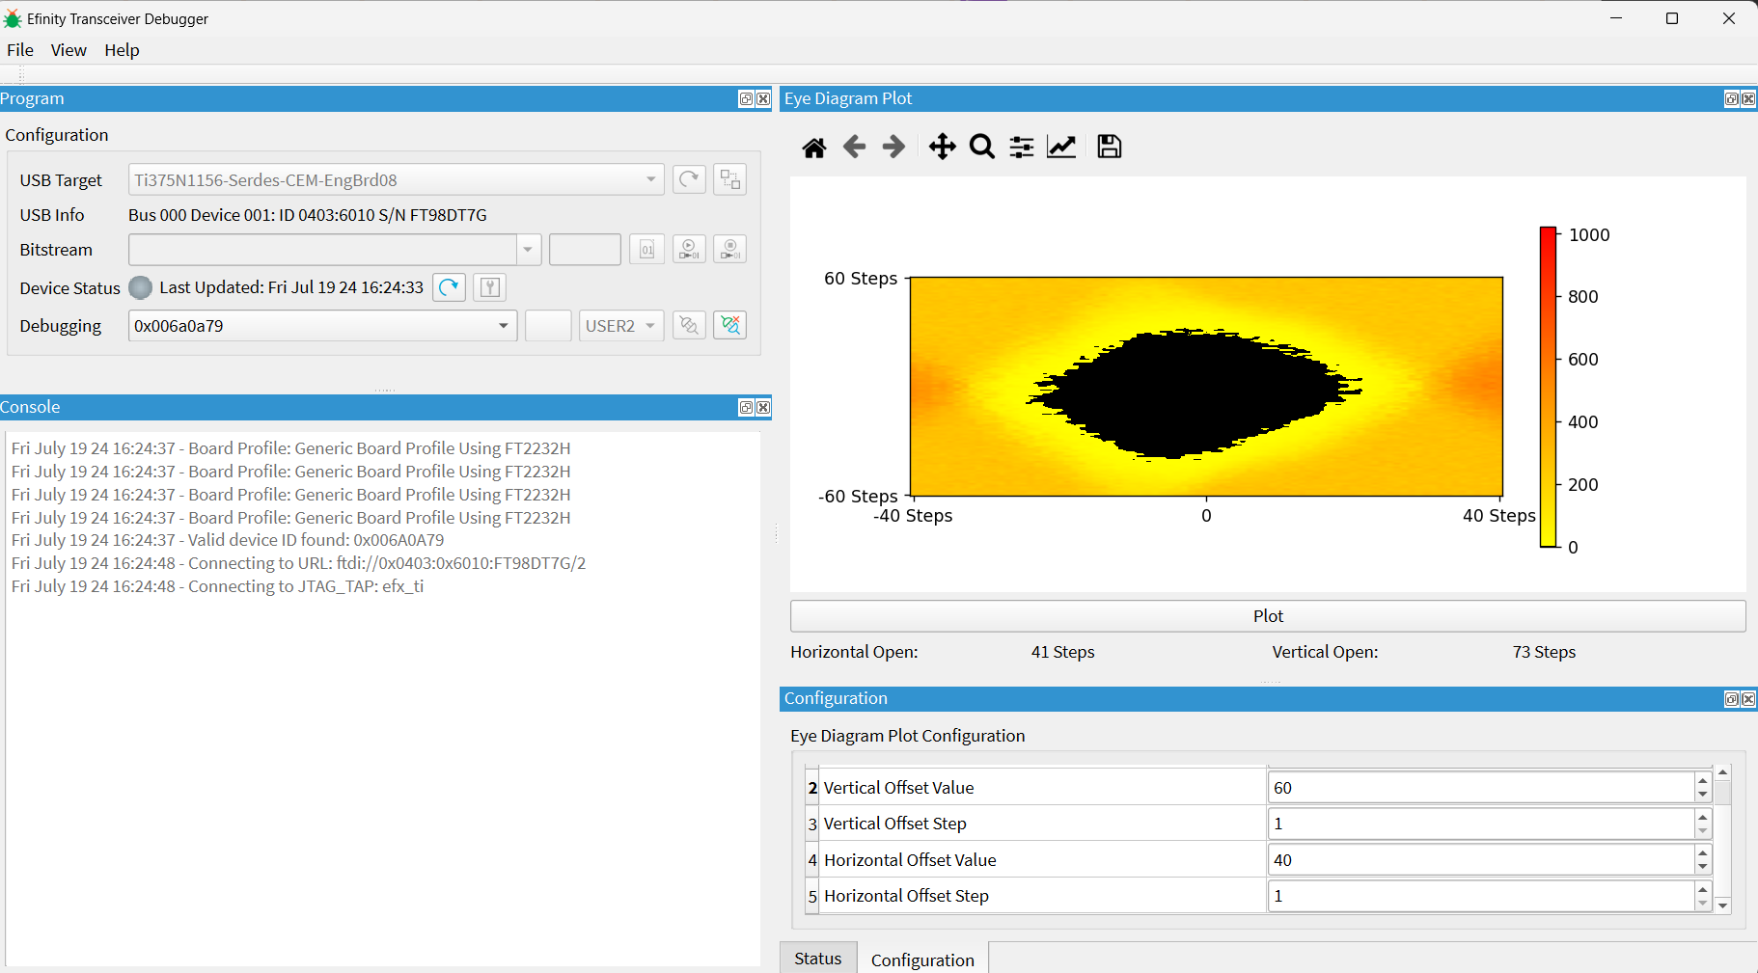The image size is (1758, 973).
Task: Open the File menu
Action: click(x=19, y=50)
